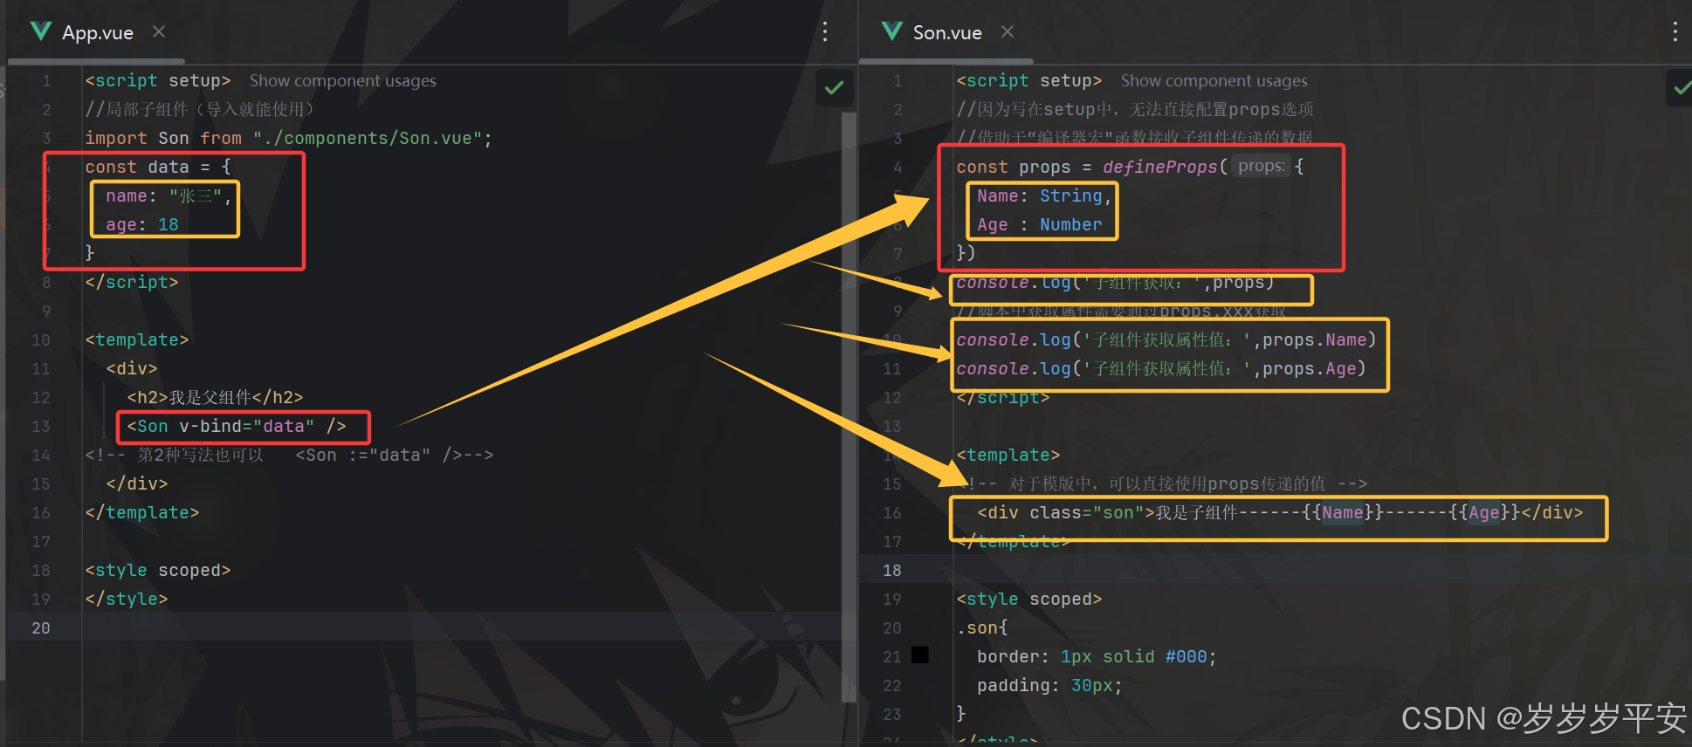Click the props: inlay hint in defineProps

(1262, 166)
